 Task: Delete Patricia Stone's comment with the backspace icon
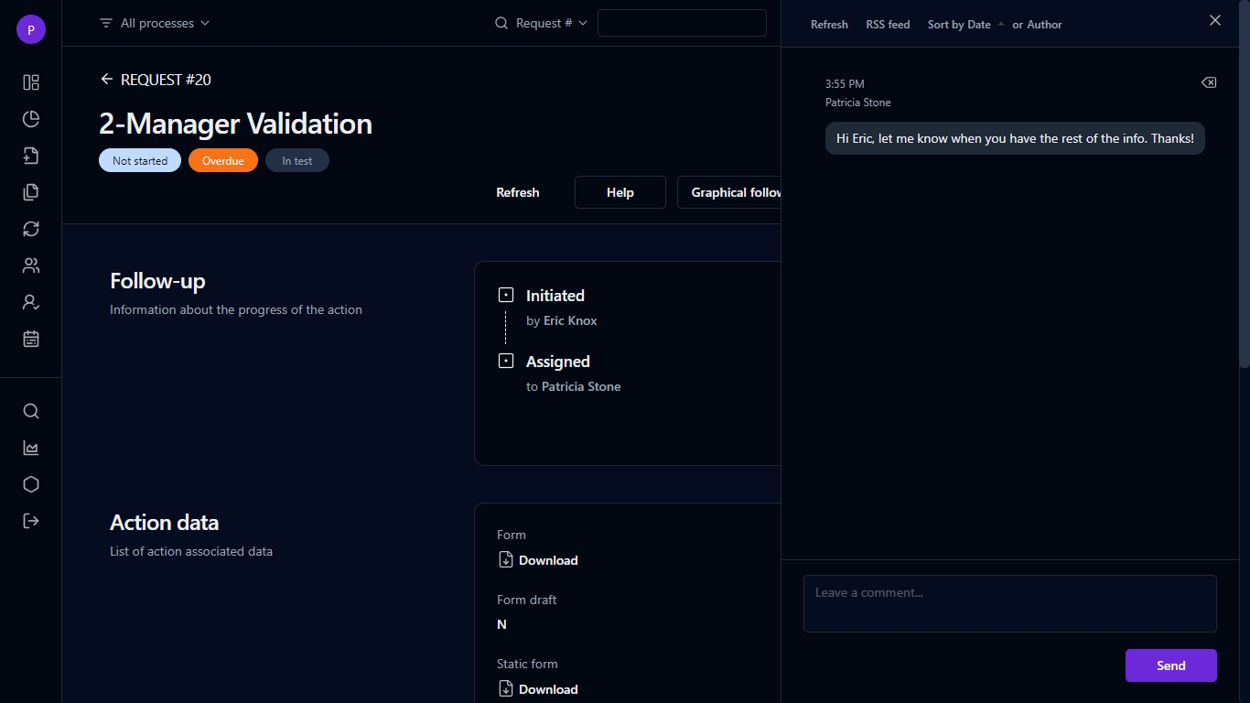pos(1209,82)
